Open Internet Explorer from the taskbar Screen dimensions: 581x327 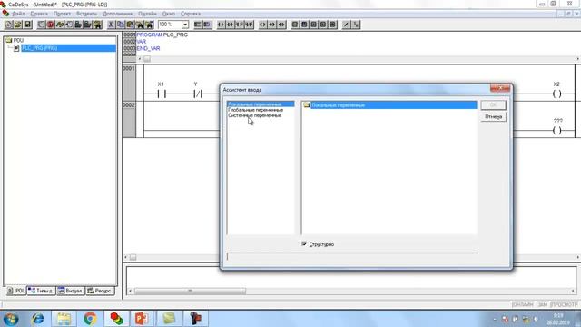tap(37, 319)
